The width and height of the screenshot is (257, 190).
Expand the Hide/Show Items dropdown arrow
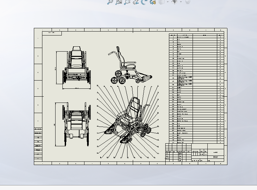tap(181, 2)
